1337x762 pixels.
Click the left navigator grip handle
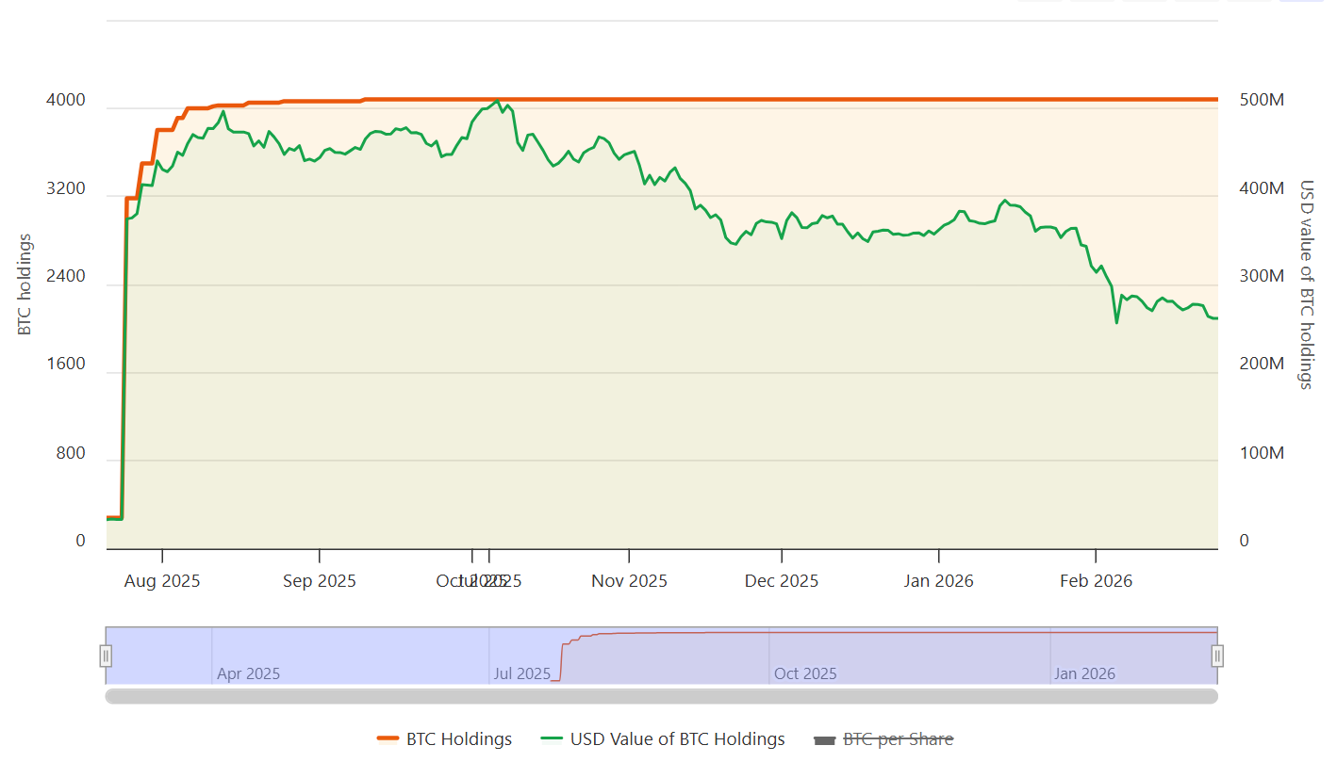click(x=106, y=654)
